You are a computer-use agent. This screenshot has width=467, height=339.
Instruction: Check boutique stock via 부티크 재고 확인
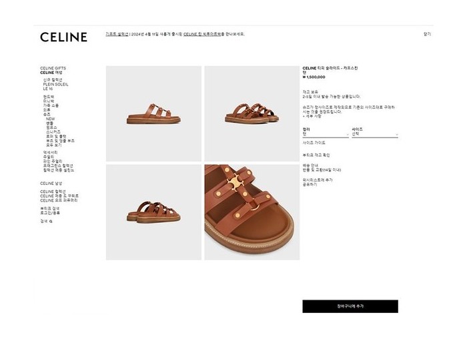click(x=316, y=155)
